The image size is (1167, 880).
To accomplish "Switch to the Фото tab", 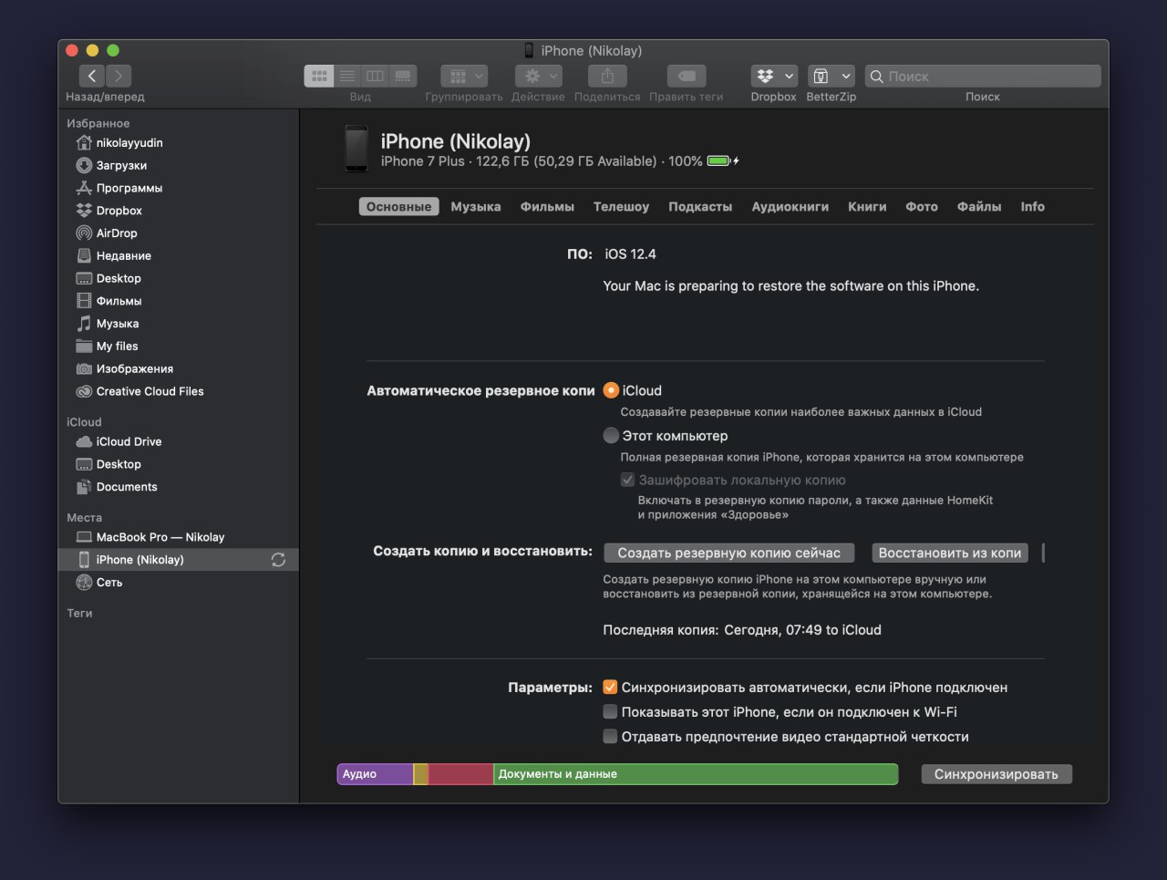I will coord(922,207).
